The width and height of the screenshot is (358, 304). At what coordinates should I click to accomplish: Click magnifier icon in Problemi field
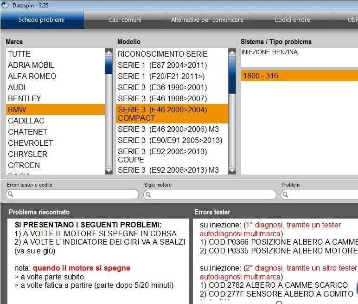pyautogui.click(x=285, y=194)
